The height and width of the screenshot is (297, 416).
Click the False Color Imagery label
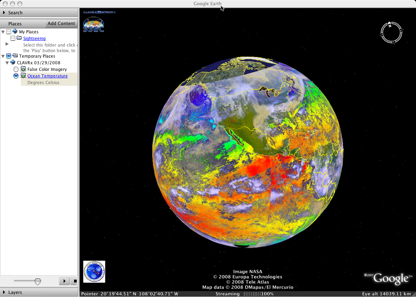coord(47,69)
